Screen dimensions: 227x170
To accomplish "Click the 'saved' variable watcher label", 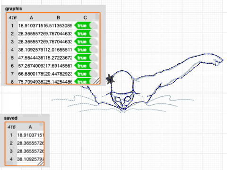I will 11,118.
